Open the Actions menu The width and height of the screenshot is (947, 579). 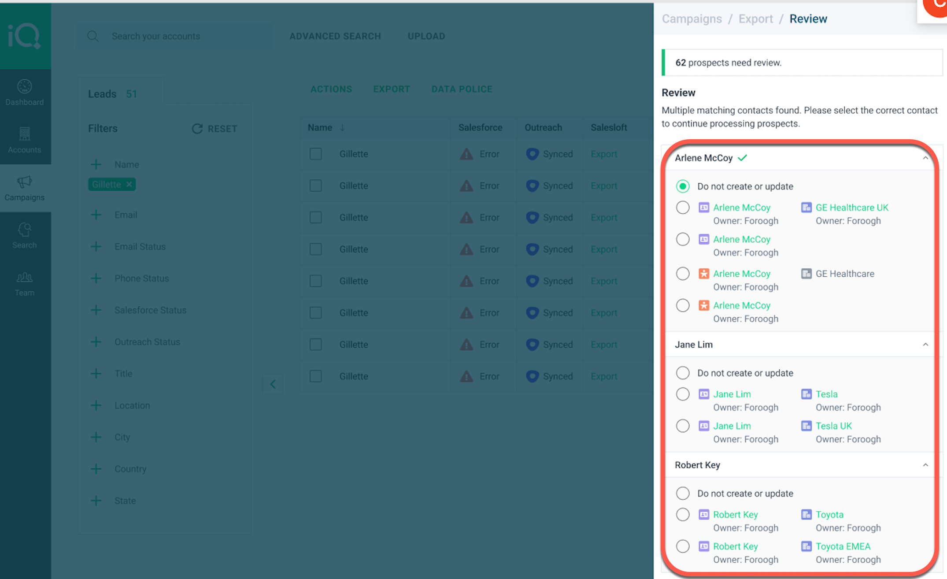[x=331, y=89]
